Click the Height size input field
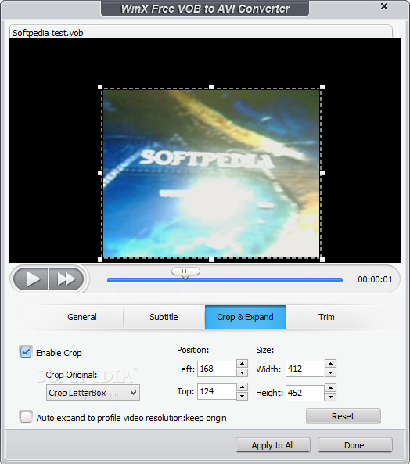This screenshot has width=410, height=464. click(305, 393)
